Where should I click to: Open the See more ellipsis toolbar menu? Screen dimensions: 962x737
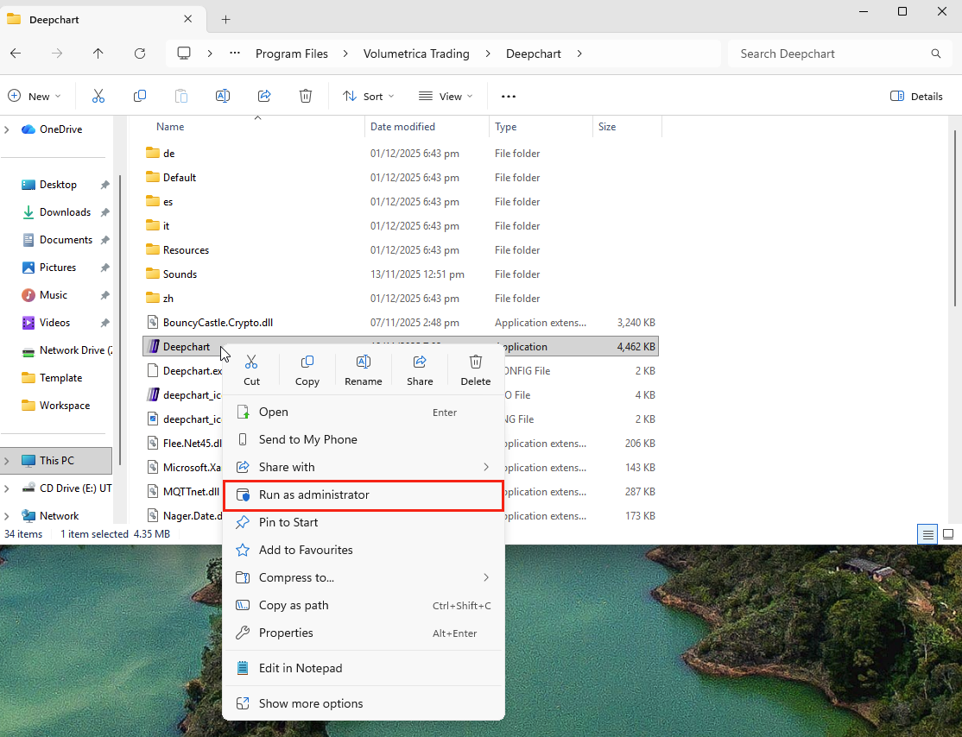[509, 97]
